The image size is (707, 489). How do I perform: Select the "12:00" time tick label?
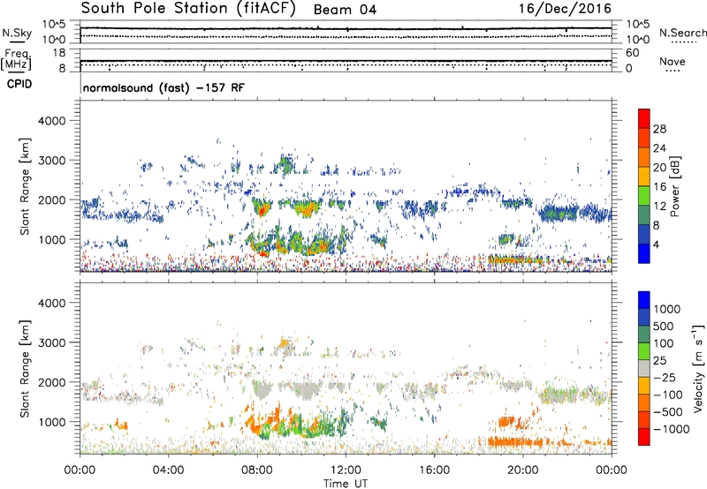point(346,470)
